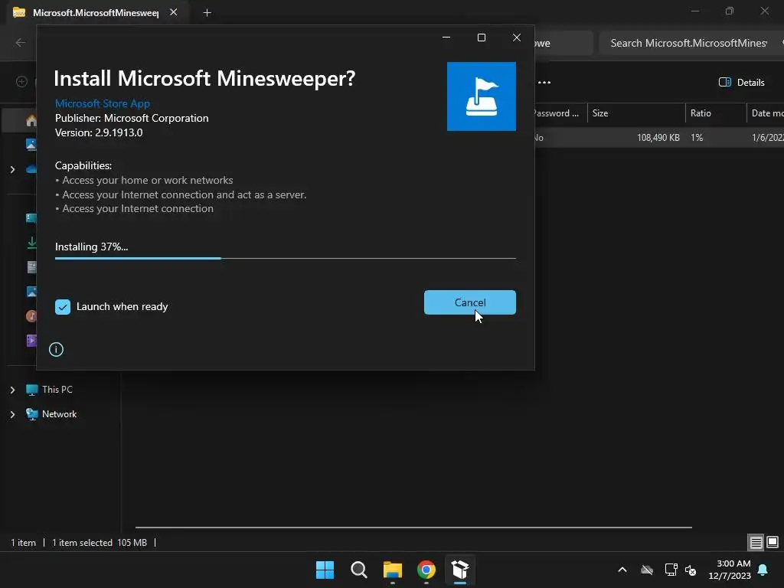Click the See more ellipsis in Explorer toolbar

[544, 83]
